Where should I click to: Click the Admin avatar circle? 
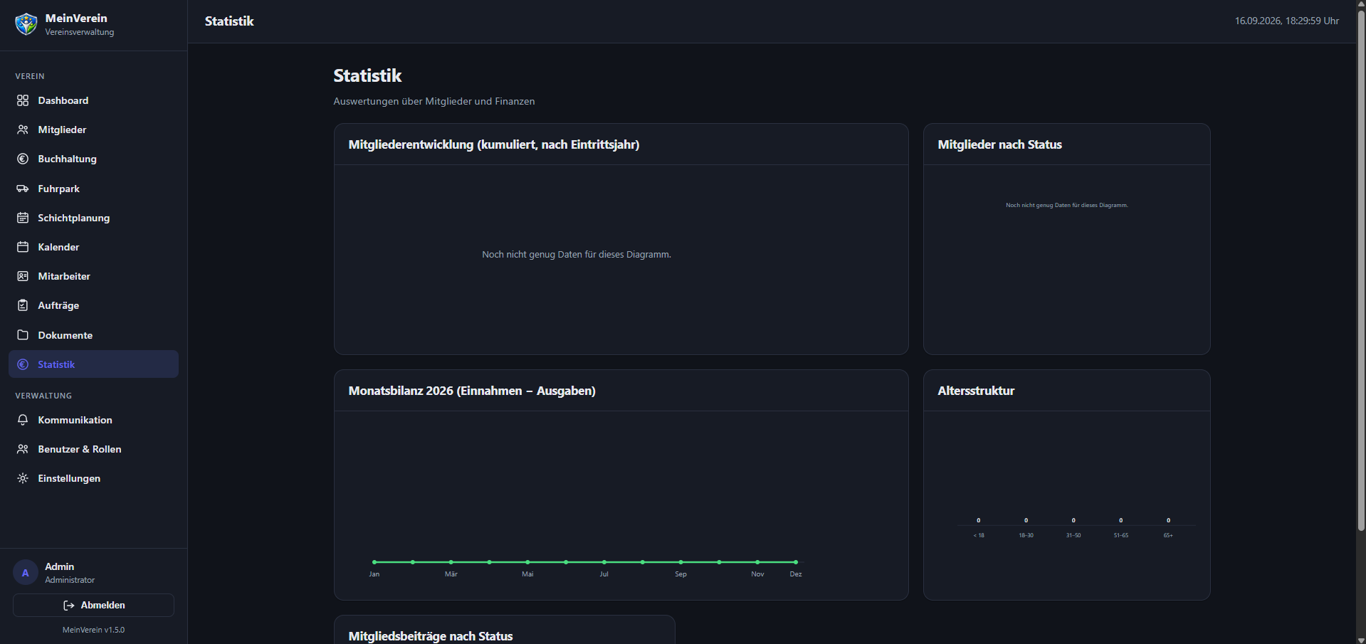point(26,572)
